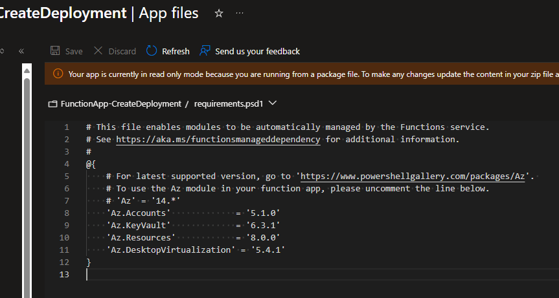
Task: Click the App files page title
Action: click(x=168, y=13)
